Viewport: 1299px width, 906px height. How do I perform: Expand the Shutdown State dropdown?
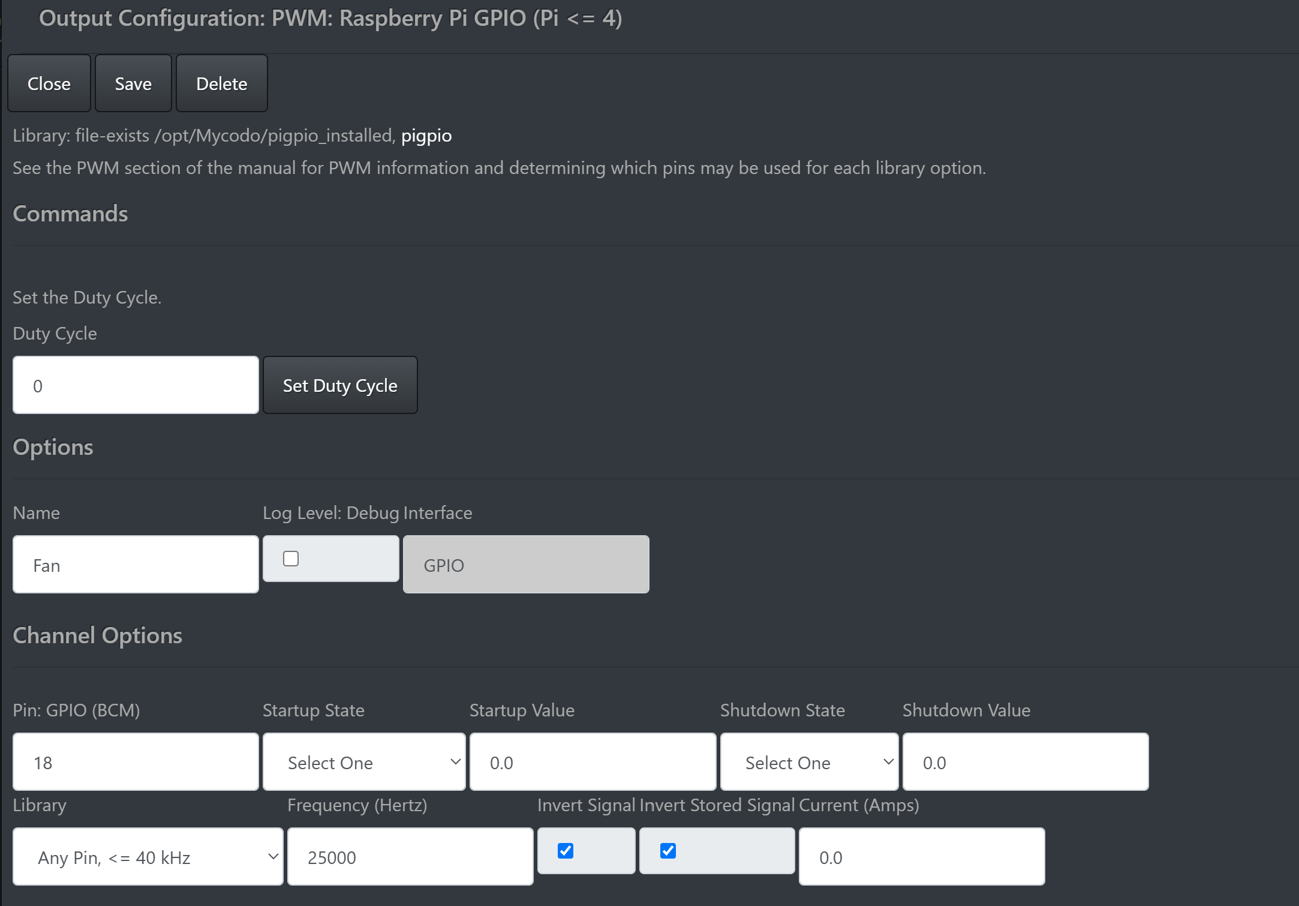808,762
